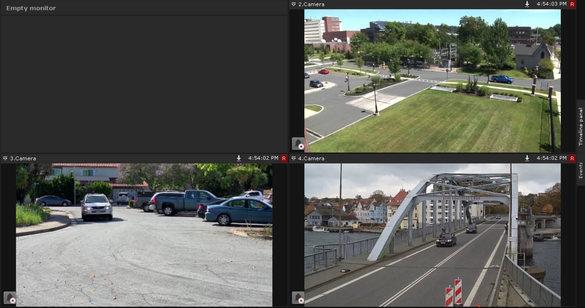Toggle the red R recording indicator on Camera 4
This screenshot has height=308, width=585.
pyautogui.click(x=572, y=158)
